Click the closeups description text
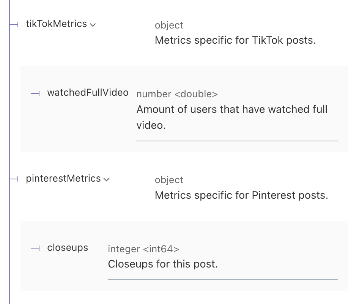 pyautogui.click(x=163, y=264)
